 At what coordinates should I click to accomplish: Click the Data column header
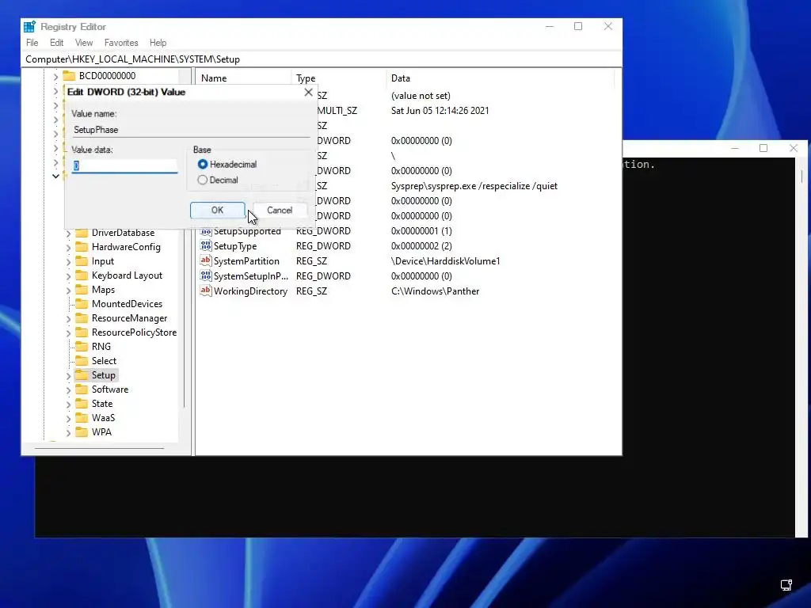point(501,78)
